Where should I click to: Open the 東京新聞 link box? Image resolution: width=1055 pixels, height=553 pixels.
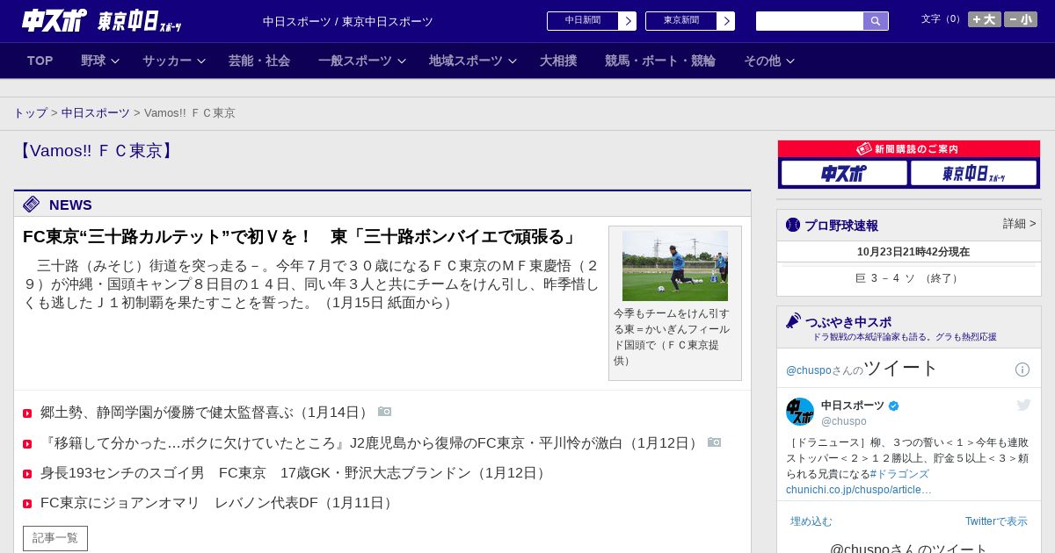click(x=681, y=21)
